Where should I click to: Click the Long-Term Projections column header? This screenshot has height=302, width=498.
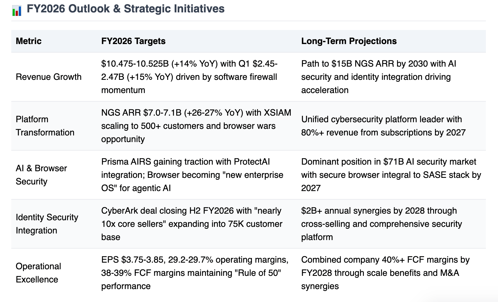tap(349, 41)
